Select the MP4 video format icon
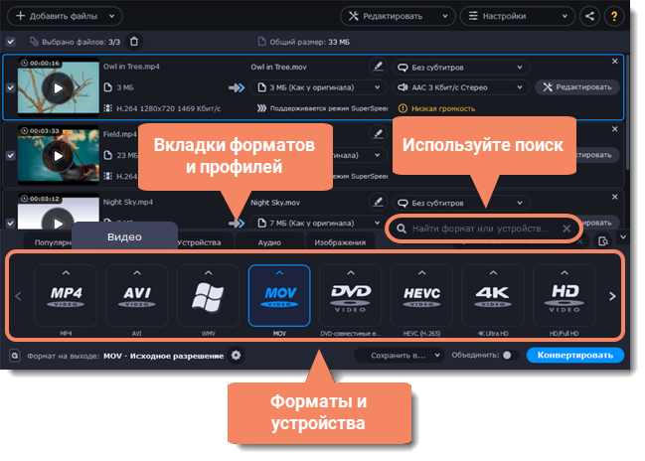Screen dimensions: 645x461 tap(65, 295)
